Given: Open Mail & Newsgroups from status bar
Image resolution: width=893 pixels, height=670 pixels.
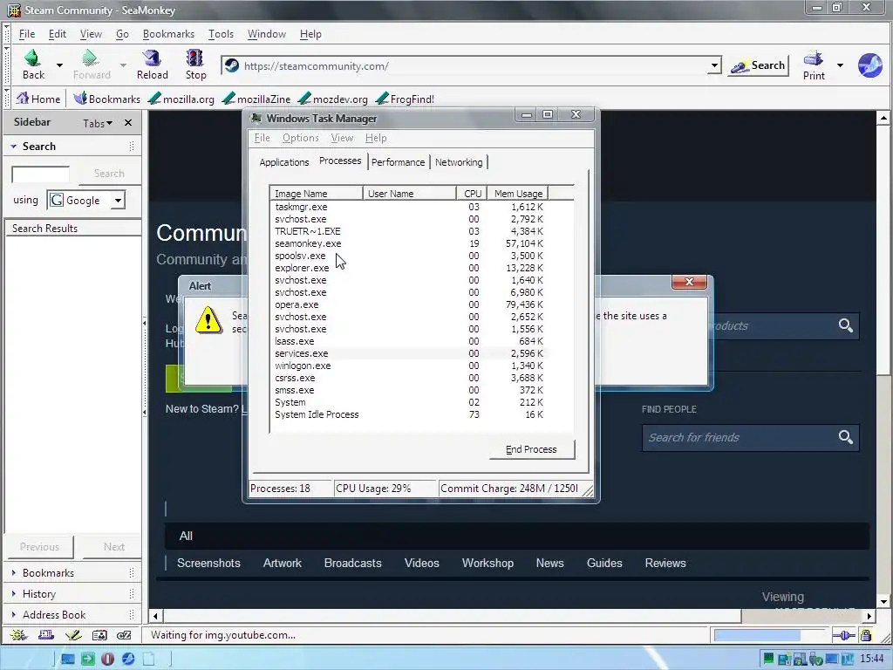Looking at the screenshot, I should tap(45, 635).
